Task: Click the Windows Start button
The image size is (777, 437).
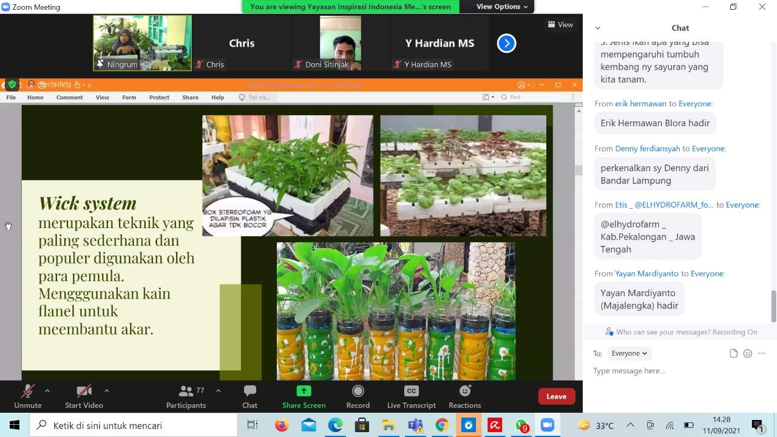Action: click(x=15, y=425)
